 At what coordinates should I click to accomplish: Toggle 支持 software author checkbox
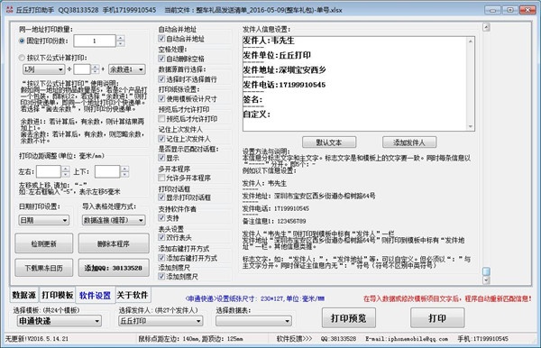coord(161,217)
